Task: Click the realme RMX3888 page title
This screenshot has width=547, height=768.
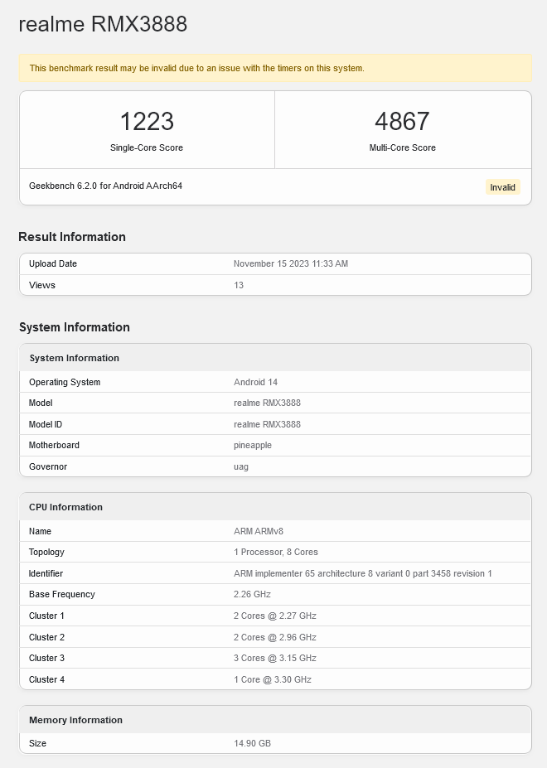Action: (103, 24)
